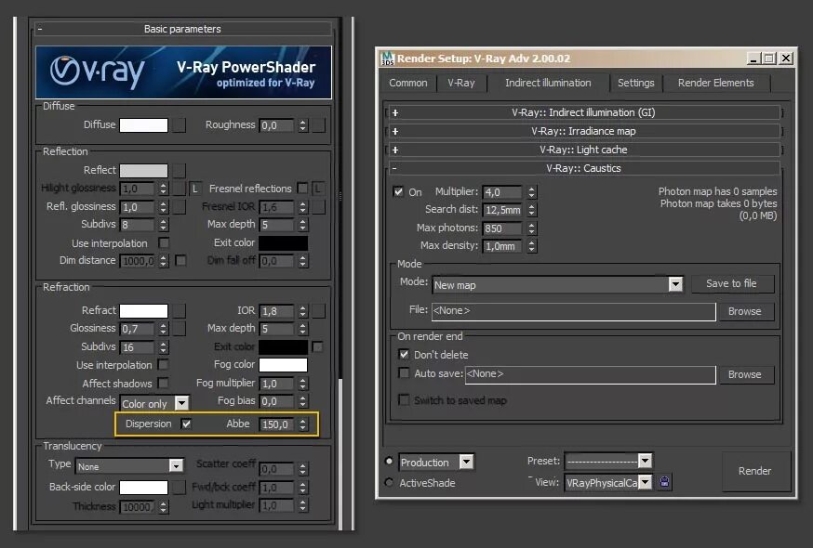Uncheck Don't delete option
This screenshot has width=813, height=548.
tap(404, 354)
